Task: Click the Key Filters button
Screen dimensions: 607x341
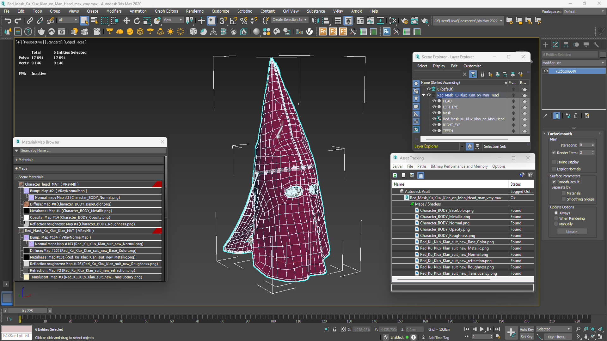Action: click(558, 337)
